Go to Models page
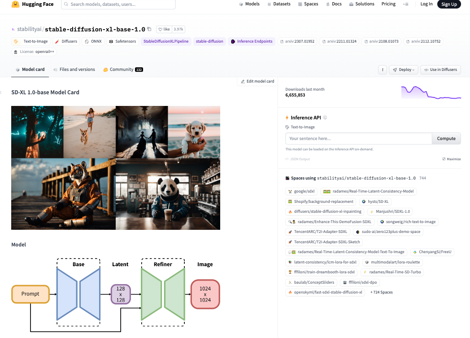Image resolution: width=470 pixels, height=338 pixels. tap(249, 4)
